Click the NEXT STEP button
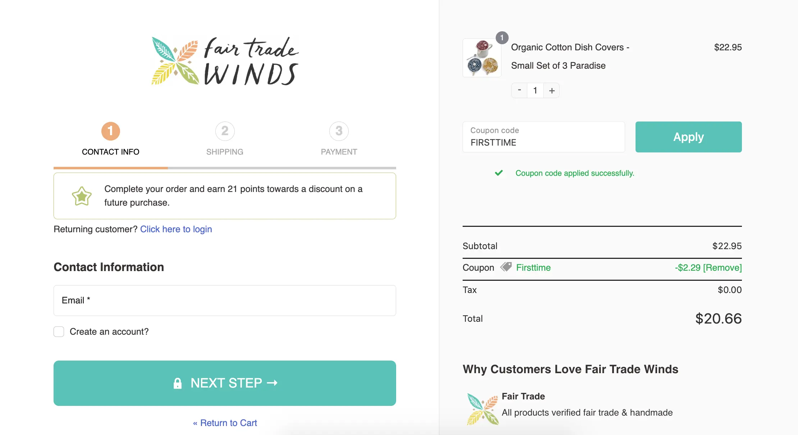This screenshot has width=798, height=435. [x=225, y=383]
